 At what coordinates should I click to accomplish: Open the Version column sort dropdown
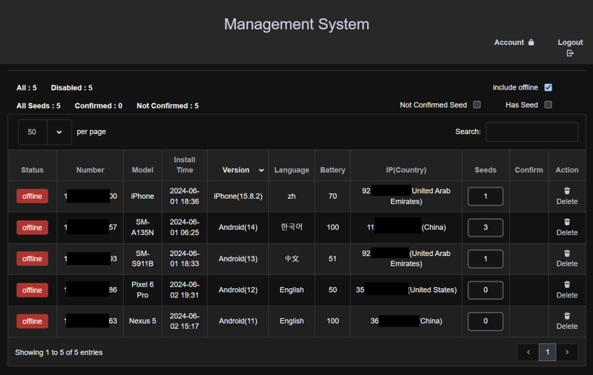261,170
